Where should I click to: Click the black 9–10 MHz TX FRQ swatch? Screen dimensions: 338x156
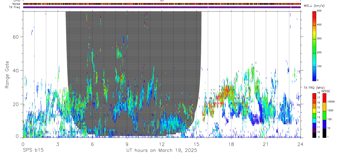point(314,135)
